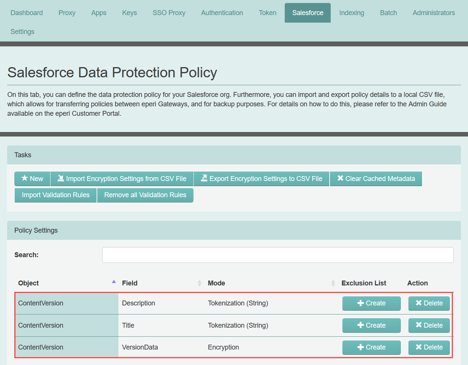Click the Field column header
This screenshot has width=468, height=365.
pos(130,283)
